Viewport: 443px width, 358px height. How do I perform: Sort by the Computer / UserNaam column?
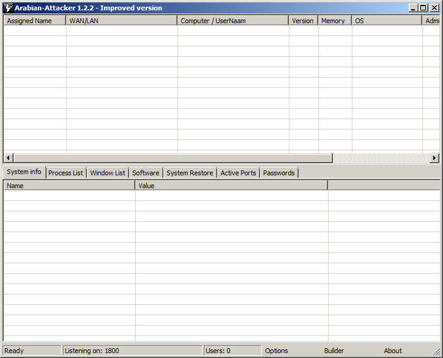tap(233, 21)
